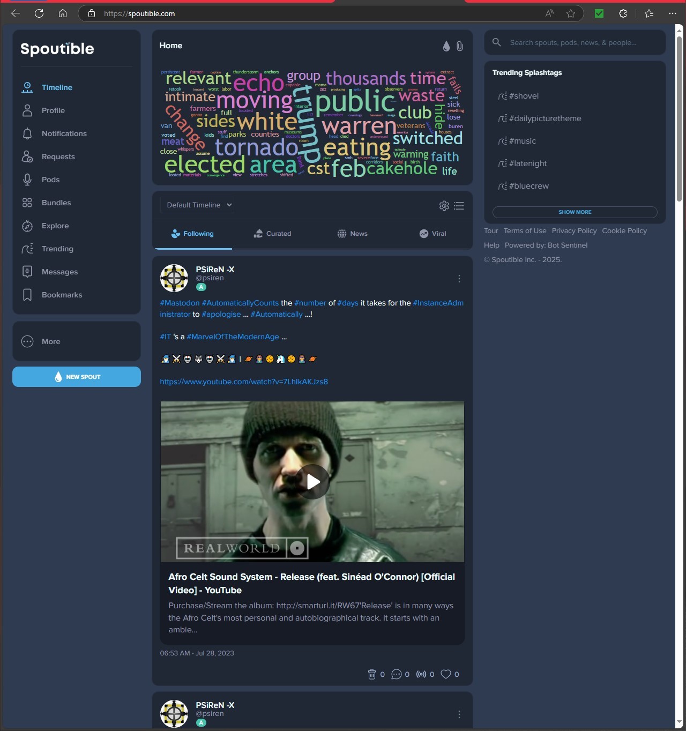Toggle the read aloud icon in address bar
This screenshot has width=686, height=731.
[x=549, y=13]
